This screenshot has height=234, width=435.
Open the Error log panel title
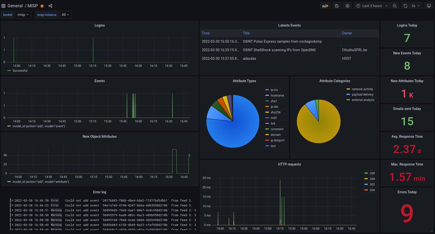tap(100, 192)
